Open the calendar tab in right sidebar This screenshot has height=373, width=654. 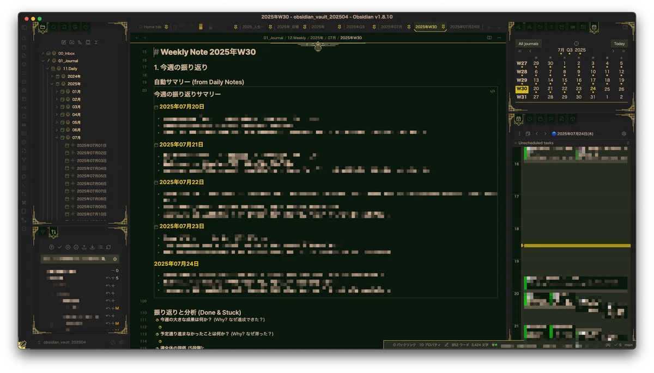tap(594, 27)
